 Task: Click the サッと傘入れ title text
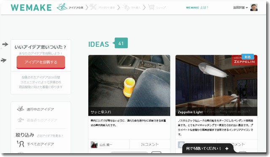(101, 112)
